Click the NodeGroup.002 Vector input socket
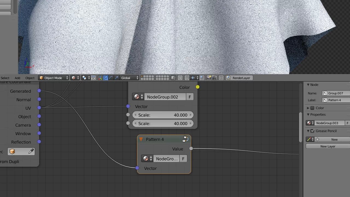Image resolution: width=350 pixels, height=197 pixels. point(128,106)
